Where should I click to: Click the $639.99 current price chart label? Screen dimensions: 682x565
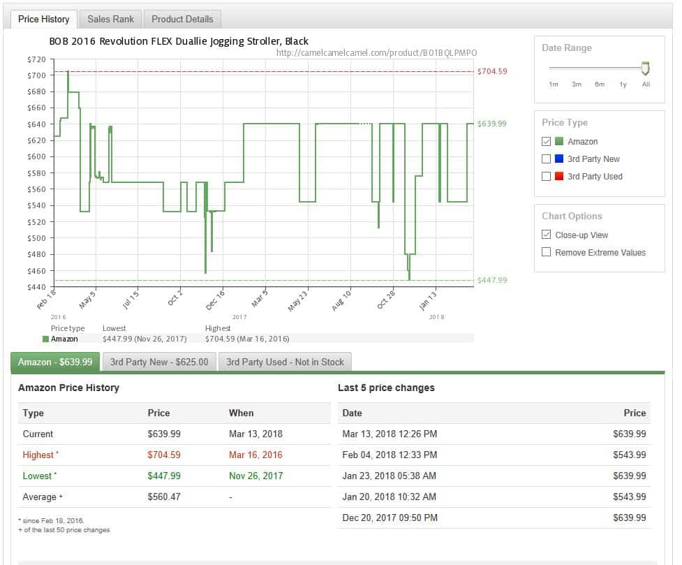(x=492, y=124)
